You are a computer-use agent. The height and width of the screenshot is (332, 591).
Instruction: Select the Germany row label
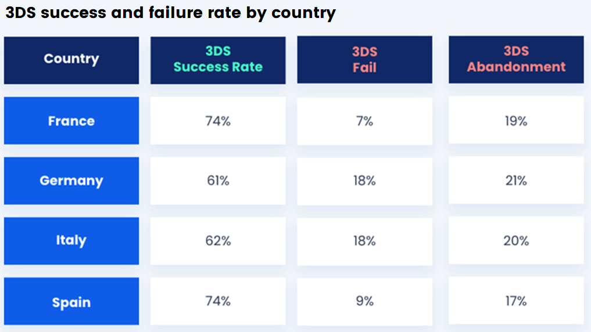point(71,181)
